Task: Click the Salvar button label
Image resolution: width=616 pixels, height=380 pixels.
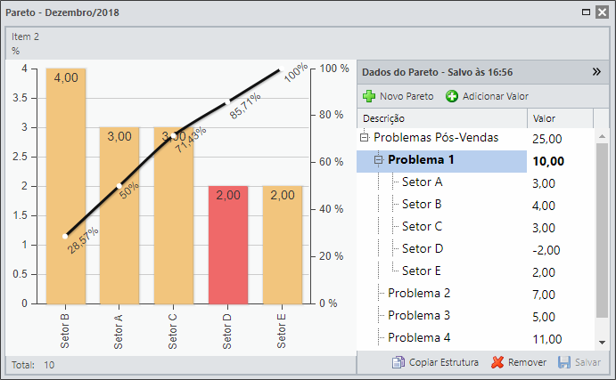Action: point(587,362)
